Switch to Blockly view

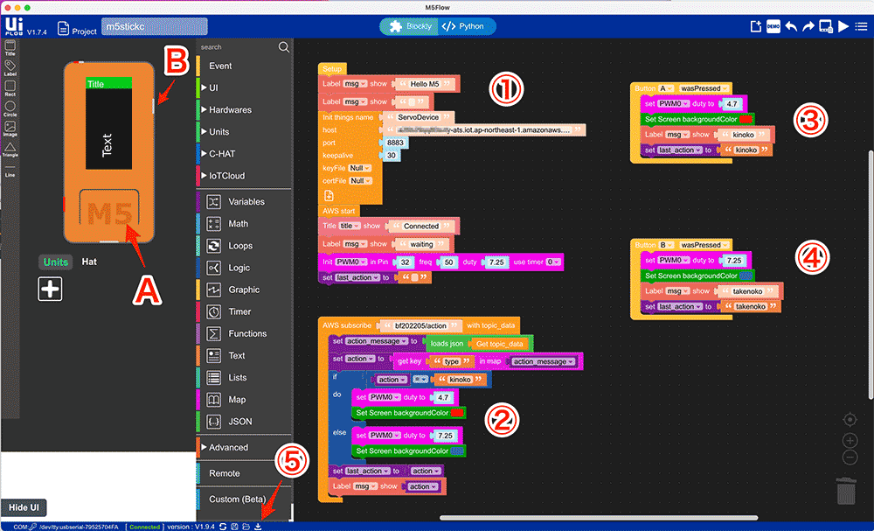coord(409,26)
